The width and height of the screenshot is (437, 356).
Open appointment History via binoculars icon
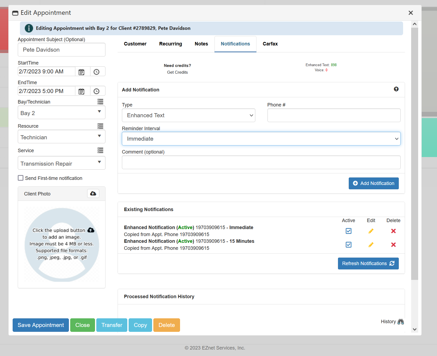[x=401, y=322]
